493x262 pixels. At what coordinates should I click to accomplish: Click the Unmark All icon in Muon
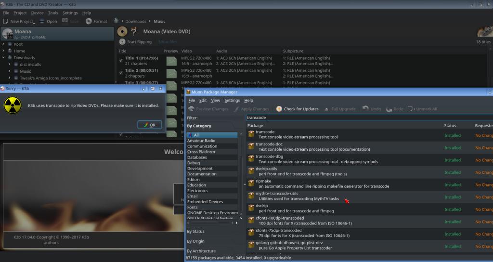tap(410, 109)
